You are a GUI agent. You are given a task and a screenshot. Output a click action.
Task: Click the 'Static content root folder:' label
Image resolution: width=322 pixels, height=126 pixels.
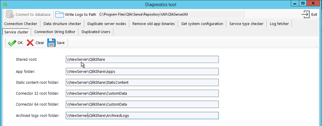(37, 82)
